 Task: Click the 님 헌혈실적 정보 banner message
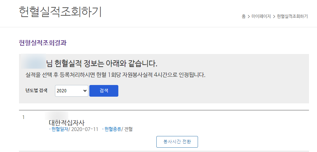[102, 63]
